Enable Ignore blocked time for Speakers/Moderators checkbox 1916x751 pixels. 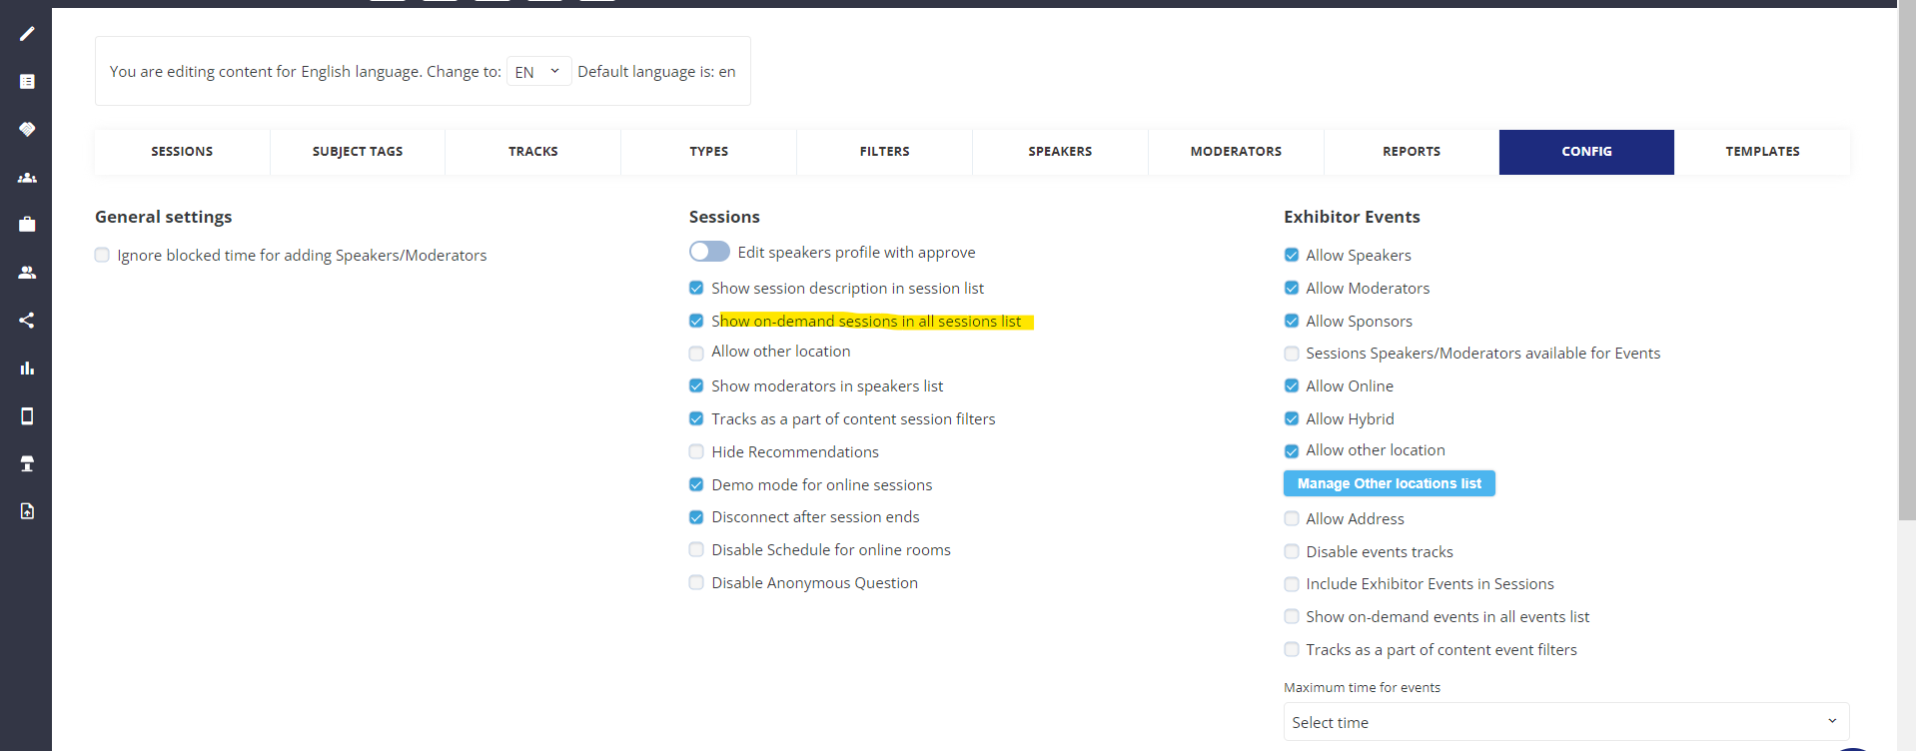pos(102,256)
